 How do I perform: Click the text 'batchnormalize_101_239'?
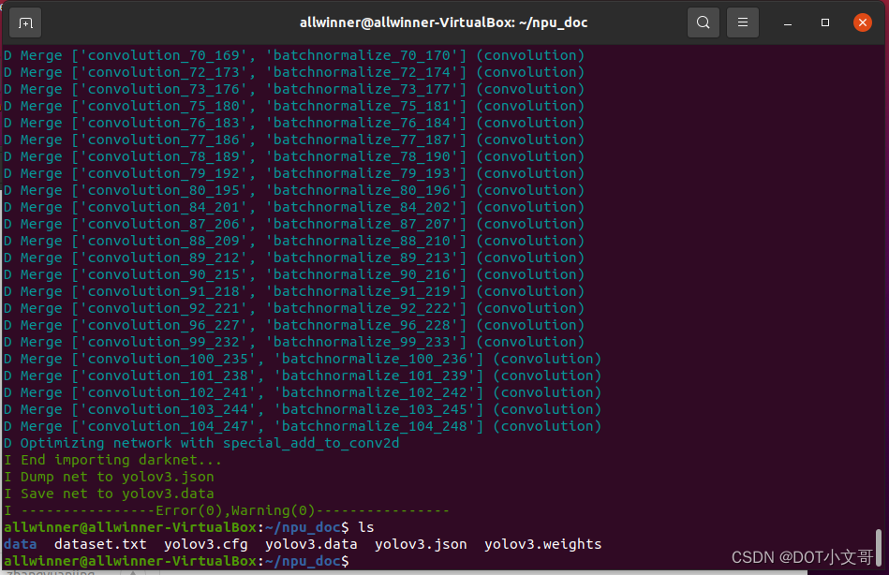374,376
